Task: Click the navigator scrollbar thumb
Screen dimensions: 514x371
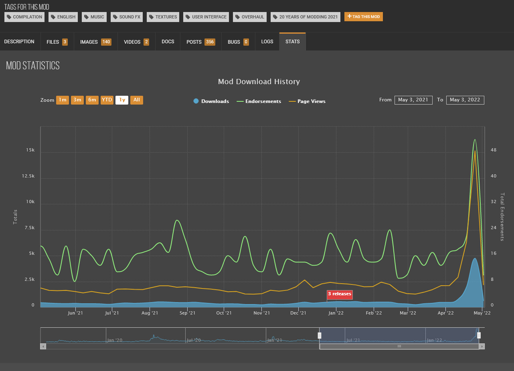Action: point(399,346)
